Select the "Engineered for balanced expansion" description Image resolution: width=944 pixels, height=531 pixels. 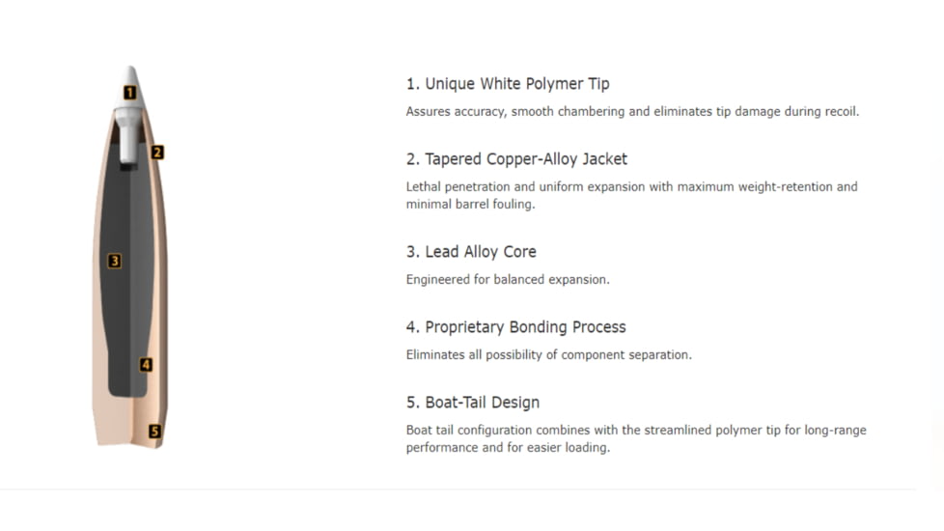(508, 279)
